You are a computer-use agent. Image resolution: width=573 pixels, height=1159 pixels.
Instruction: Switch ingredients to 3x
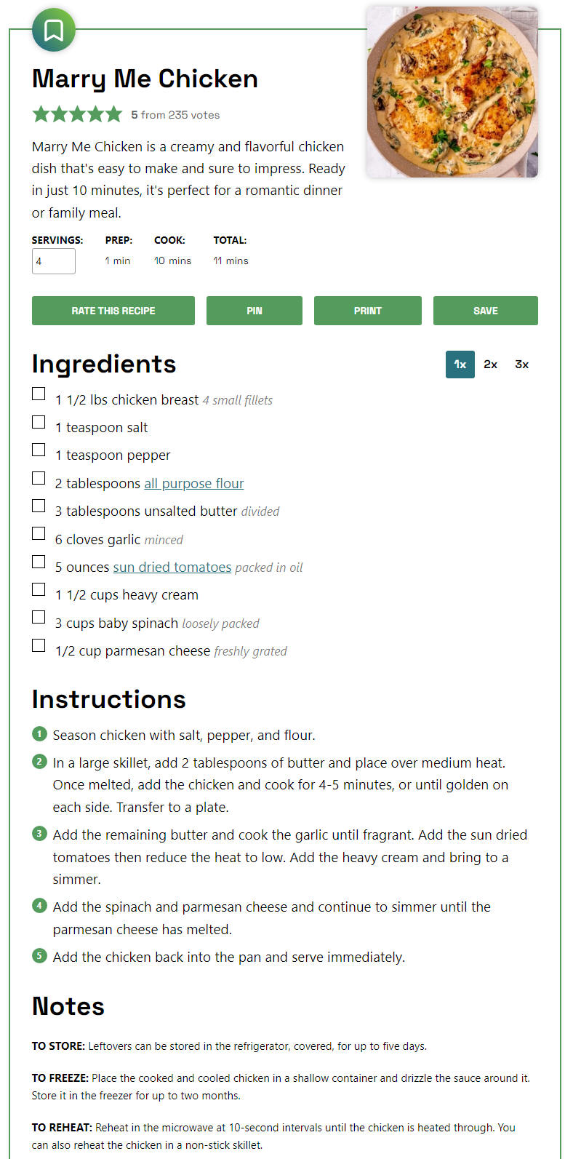coord(522,365)
